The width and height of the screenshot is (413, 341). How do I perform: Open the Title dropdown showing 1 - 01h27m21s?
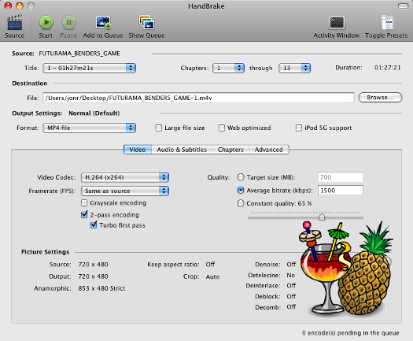tap(90, 68)
